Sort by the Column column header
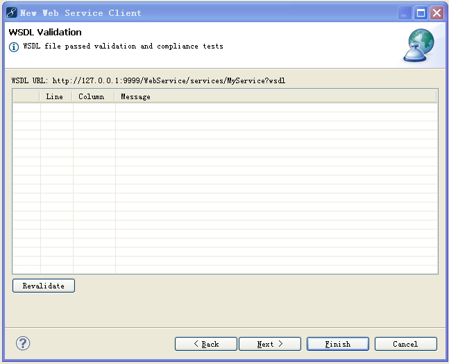Screen dimensions: 449x364 click(93, 96)
